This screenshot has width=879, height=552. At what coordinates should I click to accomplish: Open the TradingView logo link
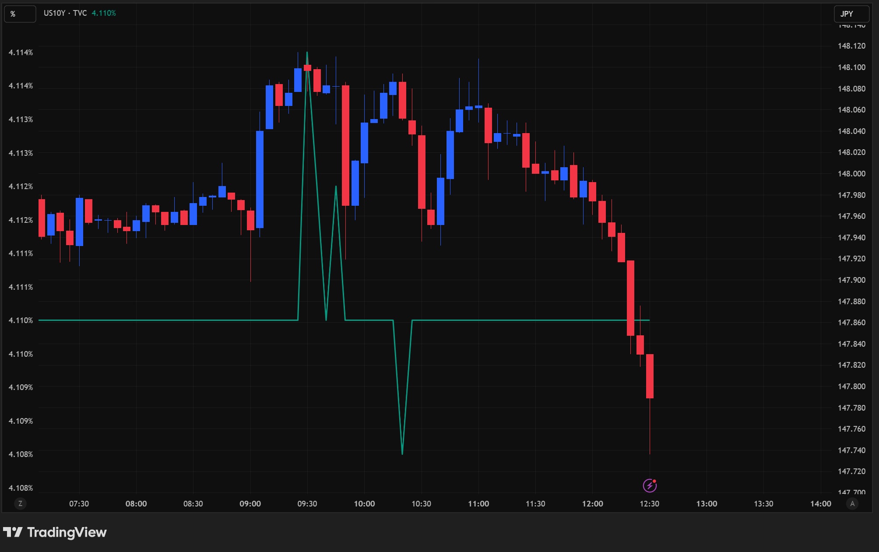click(55, 532)
